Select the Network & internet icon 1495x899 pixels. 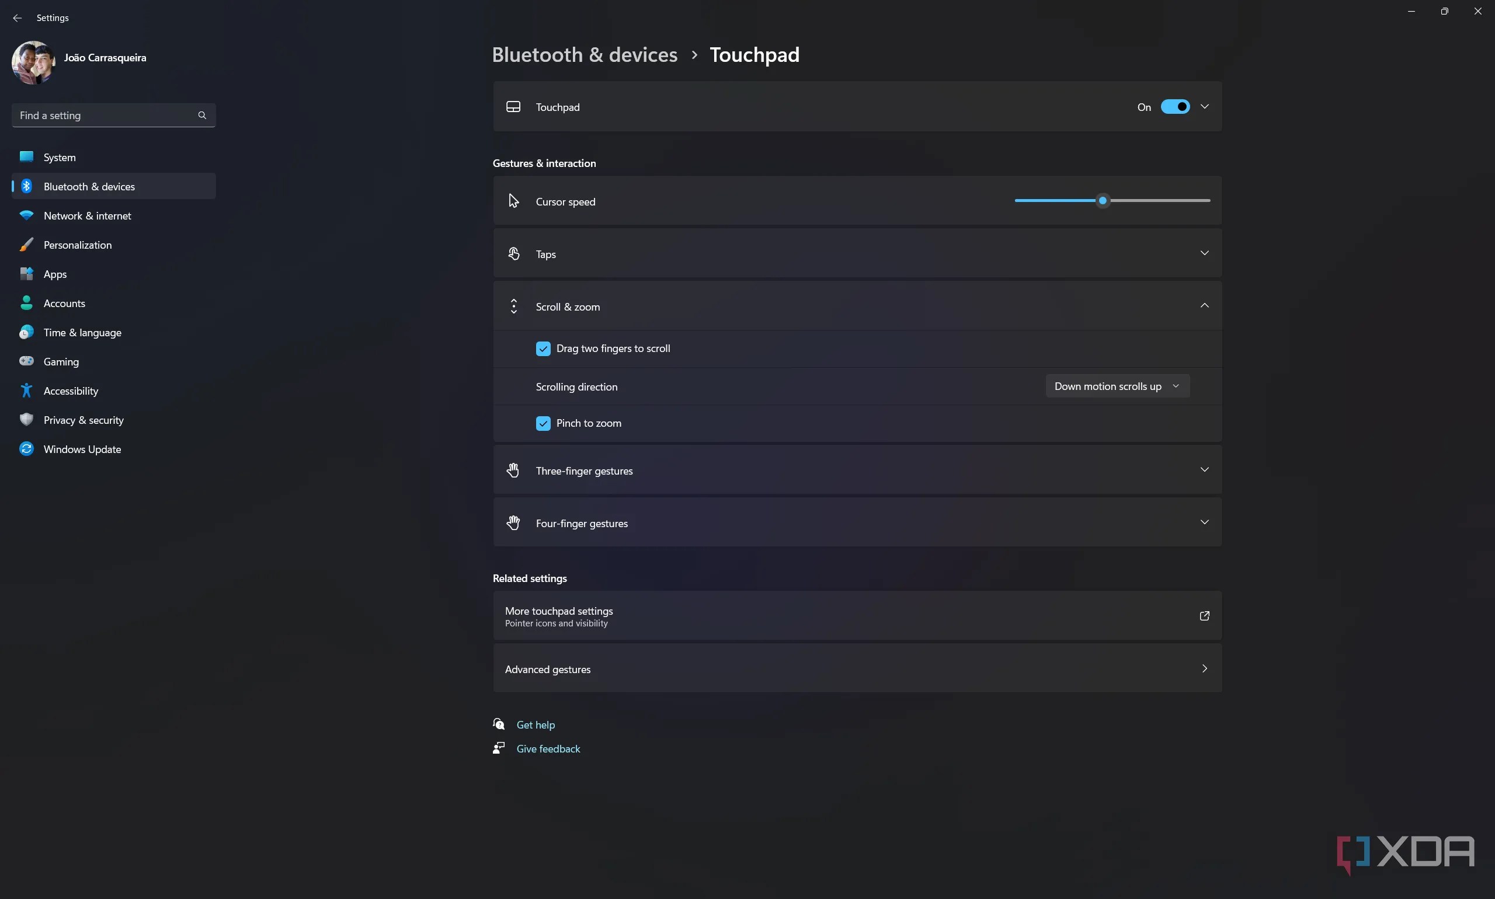[x=27, y=215]
